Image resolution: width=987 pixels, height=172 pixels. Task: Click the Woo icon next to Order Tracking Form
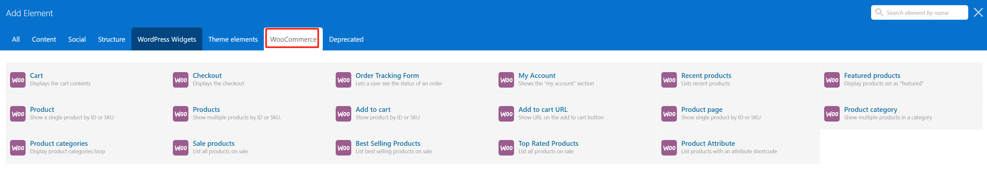[343, 80]
